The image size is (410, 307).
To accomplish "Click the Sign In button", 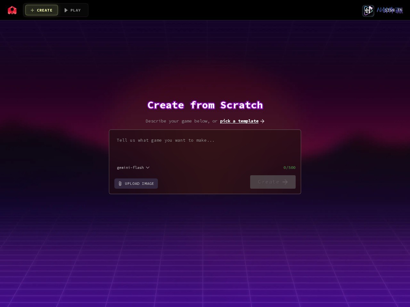I will pos(393,10).
